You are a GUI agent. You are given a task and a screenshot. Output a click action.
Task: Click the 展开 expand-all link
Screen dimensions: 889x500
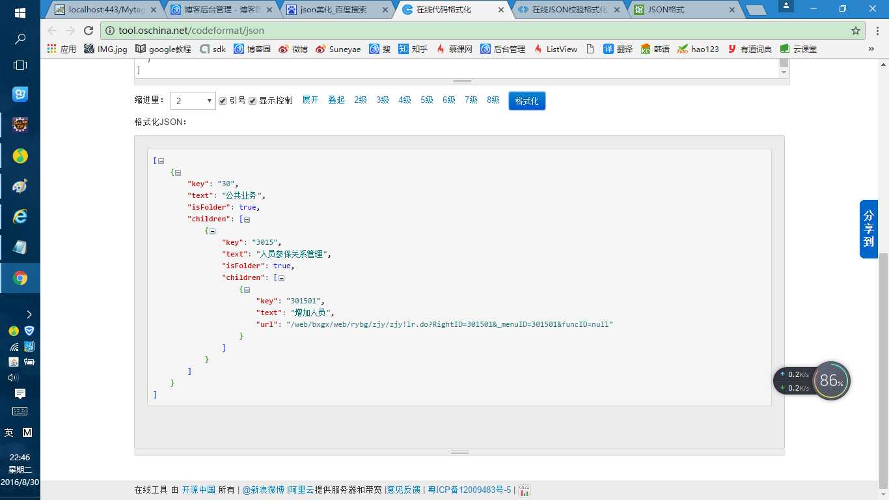pyautogui.click(x=310, y=100)
